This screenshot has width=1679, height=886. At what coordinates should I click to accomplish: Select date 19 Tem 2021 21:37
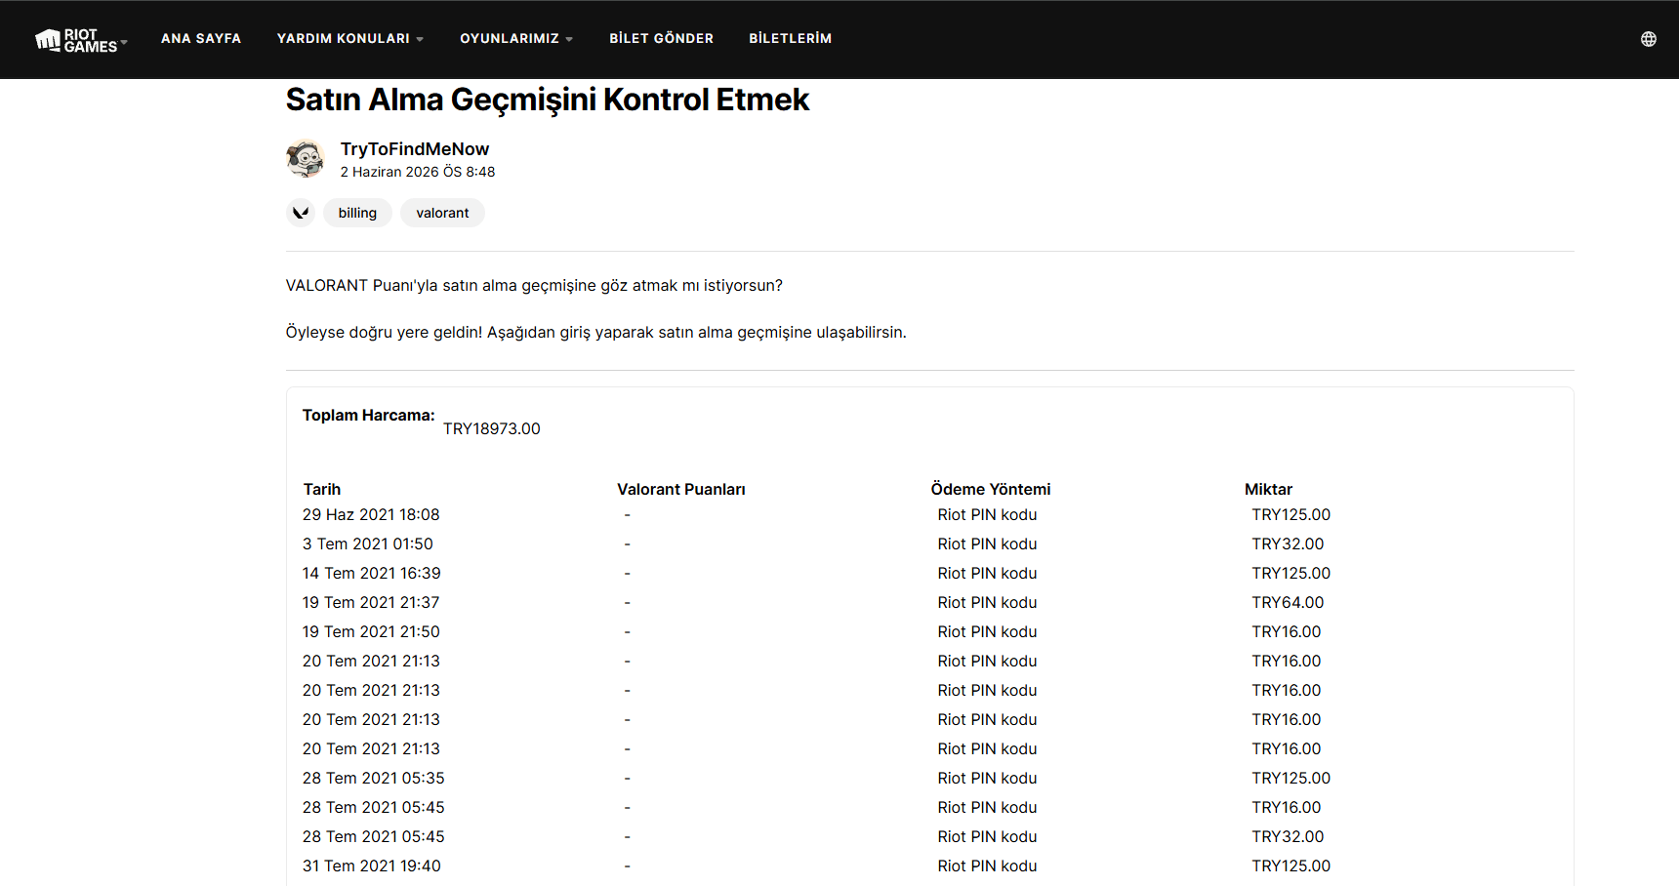371,603
